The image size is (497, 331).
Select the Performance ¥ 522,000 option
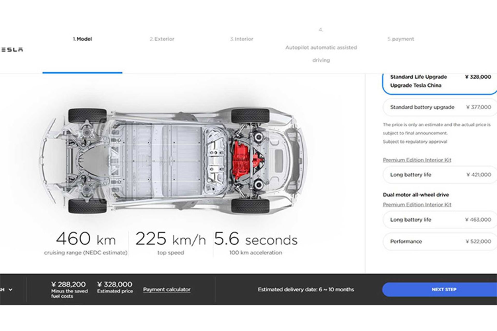click(x=440, y=242)
